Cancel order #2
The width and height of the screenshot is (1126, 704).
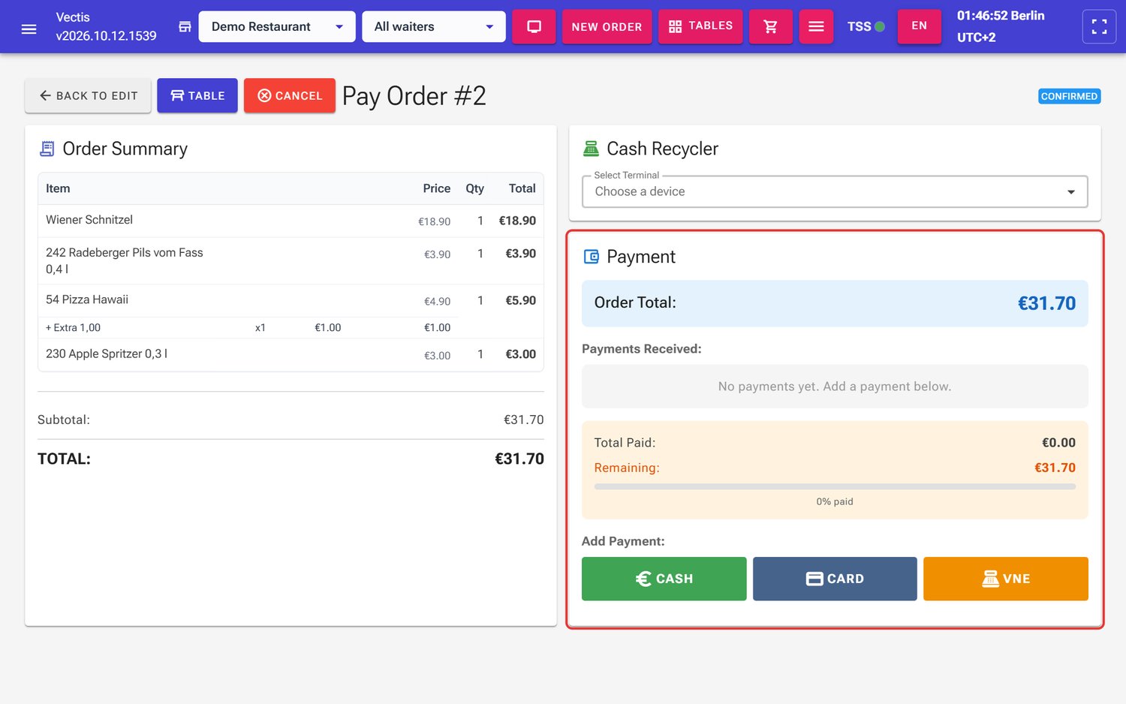(290, 95)
